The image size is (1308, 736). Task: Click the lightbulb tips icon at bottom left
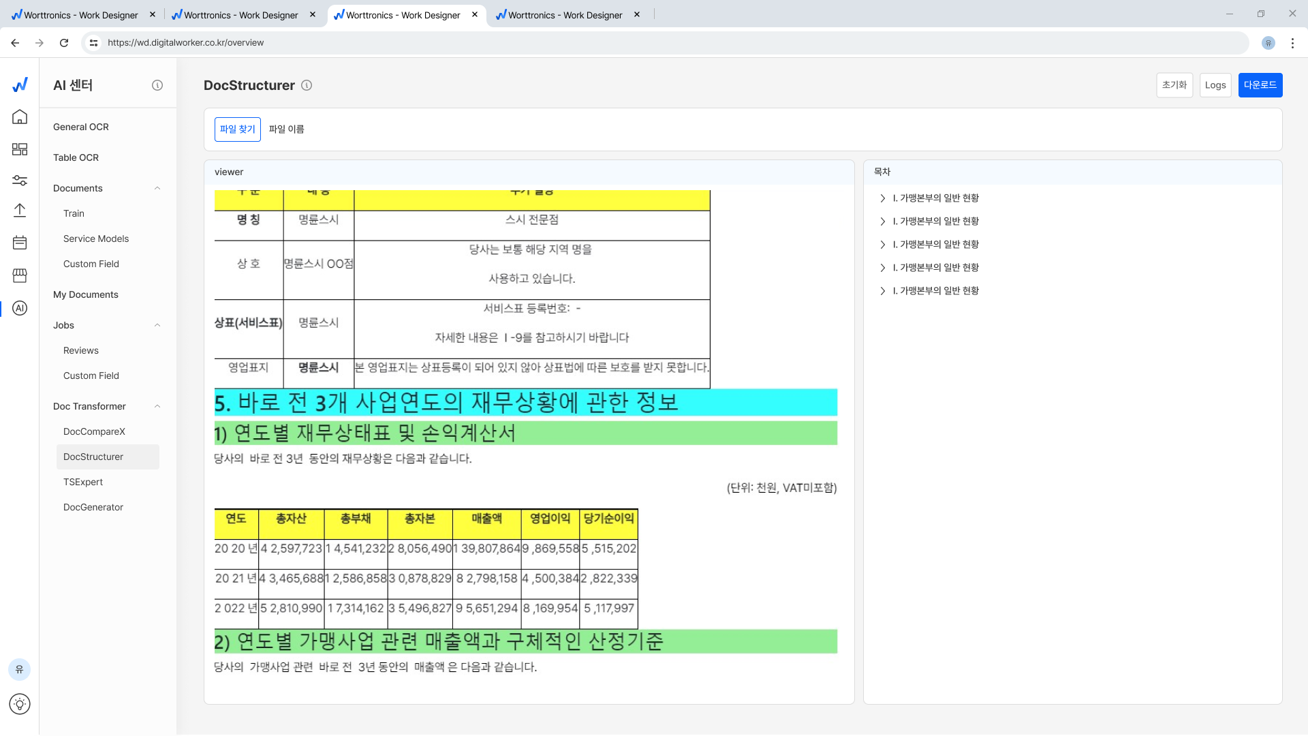point(20,704)
